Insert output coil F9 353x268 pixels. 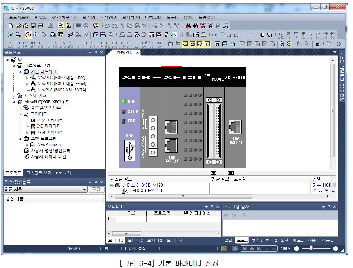click(x=78, y=44)
